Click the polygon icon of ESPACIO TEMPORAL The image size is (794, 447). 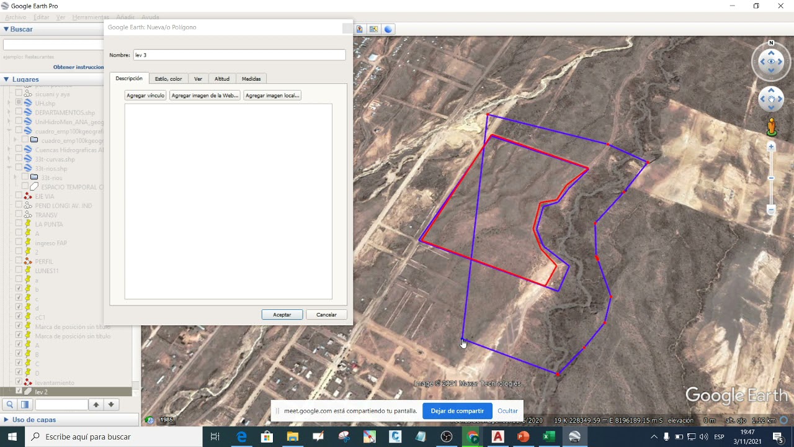(34, 187)
